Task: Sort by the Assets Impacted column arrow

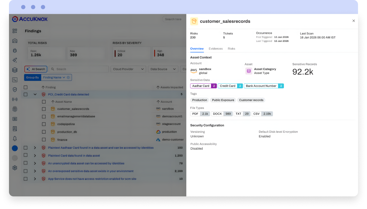Action: [x=158, y=87]
